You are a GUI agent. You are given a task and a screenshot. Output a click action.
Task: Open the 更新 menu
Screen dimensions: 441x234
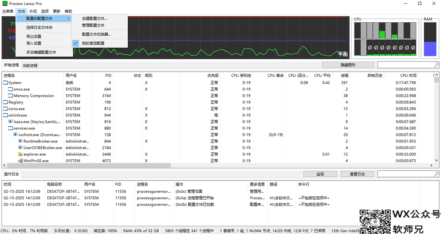click(x=56, y=11)
